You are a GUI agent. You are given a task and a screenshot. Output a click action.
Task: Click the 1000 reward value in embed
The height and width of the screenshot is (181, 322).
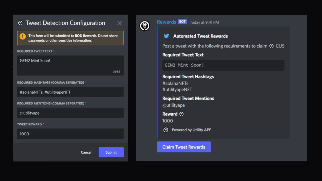point(167,121)
